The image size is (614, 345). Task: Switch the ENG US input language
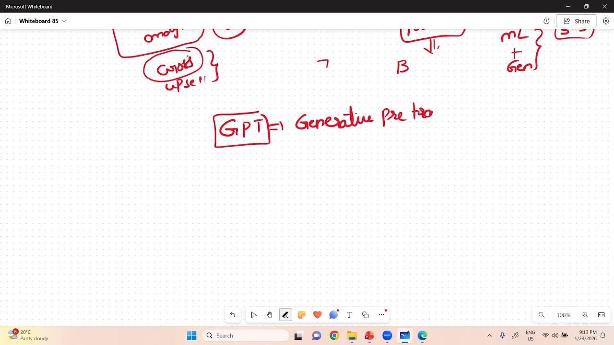click(531, 335)
